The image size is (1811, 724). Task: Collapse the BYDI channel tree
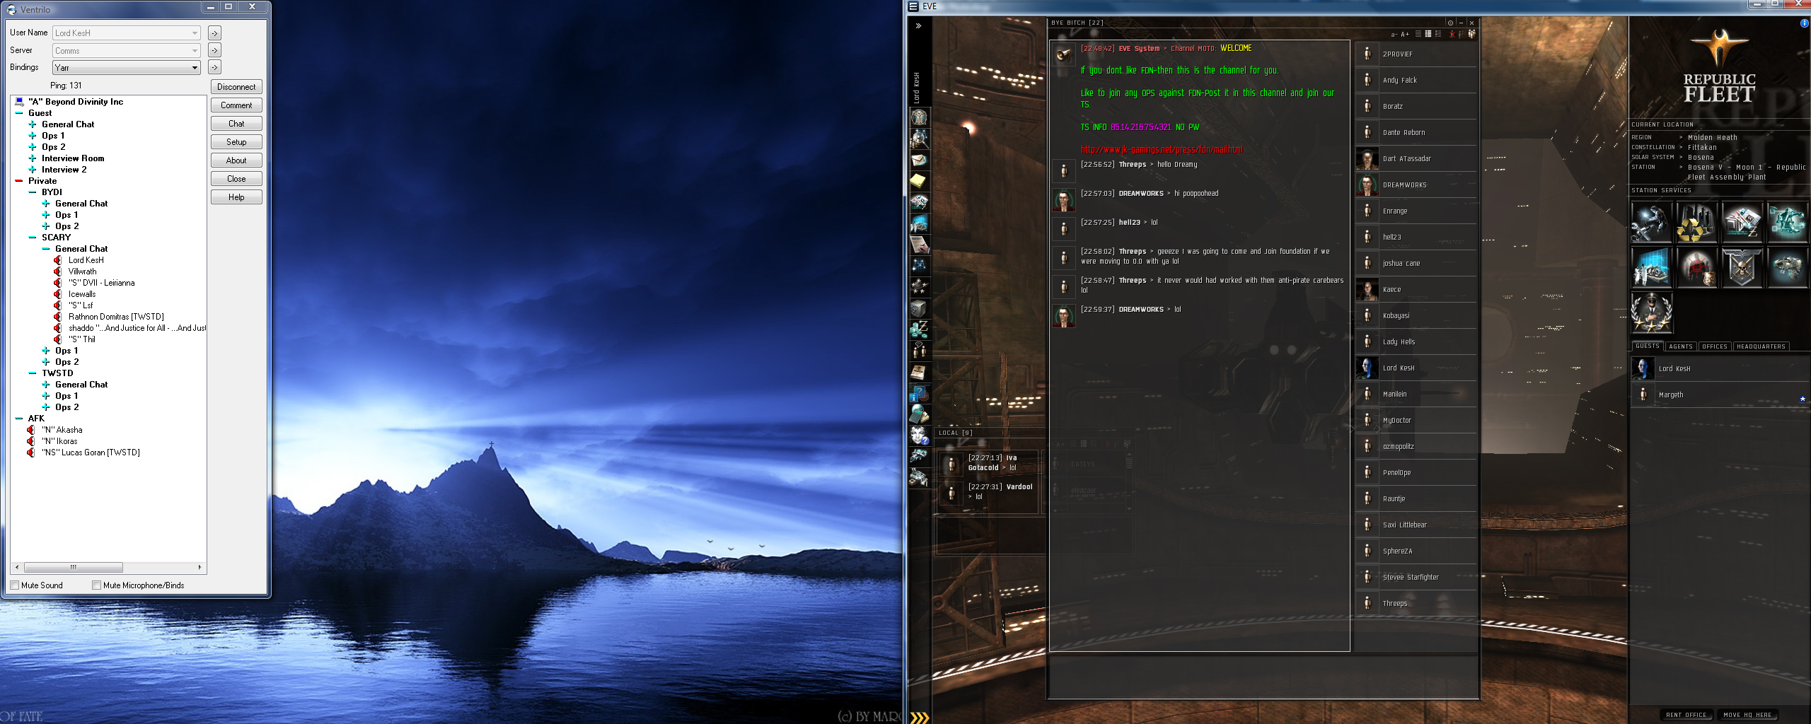pyautogui.click(x=33, y=192)
